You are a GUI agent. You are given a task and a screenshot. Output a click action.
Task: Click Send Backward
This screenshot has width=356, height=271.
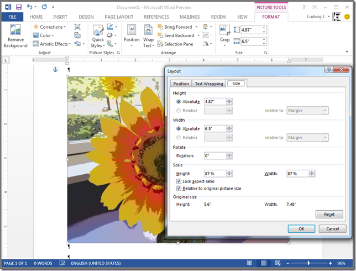176,35
